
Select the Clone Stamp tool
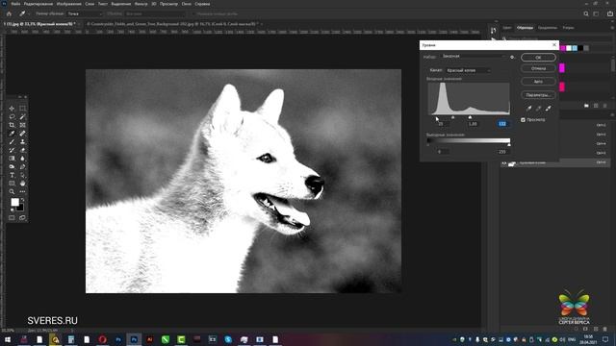(x=22, y=141)
